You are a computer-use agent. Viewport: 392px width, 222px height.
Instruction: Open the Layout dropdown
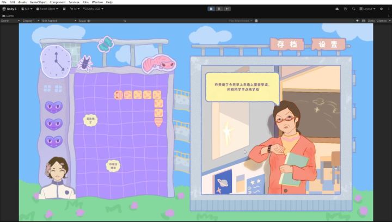pyautogui.click(x=367, y=9)
